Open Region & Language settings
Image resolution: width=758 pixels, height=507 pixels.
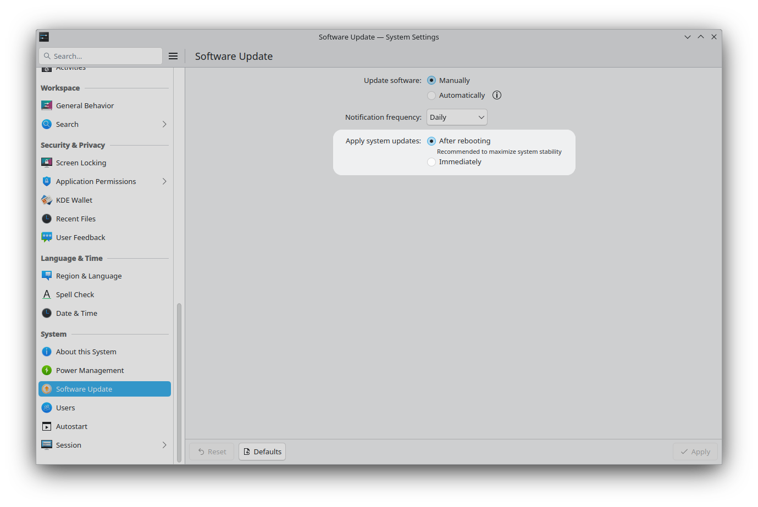(x=104, y=276)
